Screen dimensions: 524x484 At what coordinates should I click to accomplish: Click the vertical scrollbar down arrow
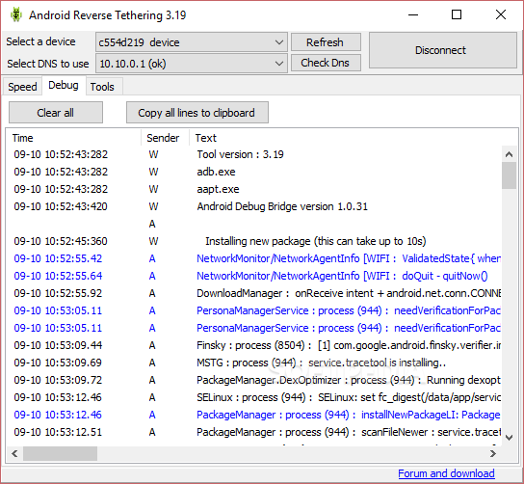tap(509, 437)
